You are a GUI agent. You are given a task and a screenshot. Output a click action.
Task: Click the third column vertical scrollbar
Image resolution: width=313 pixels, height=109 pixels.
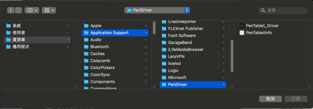pos(232,56)
